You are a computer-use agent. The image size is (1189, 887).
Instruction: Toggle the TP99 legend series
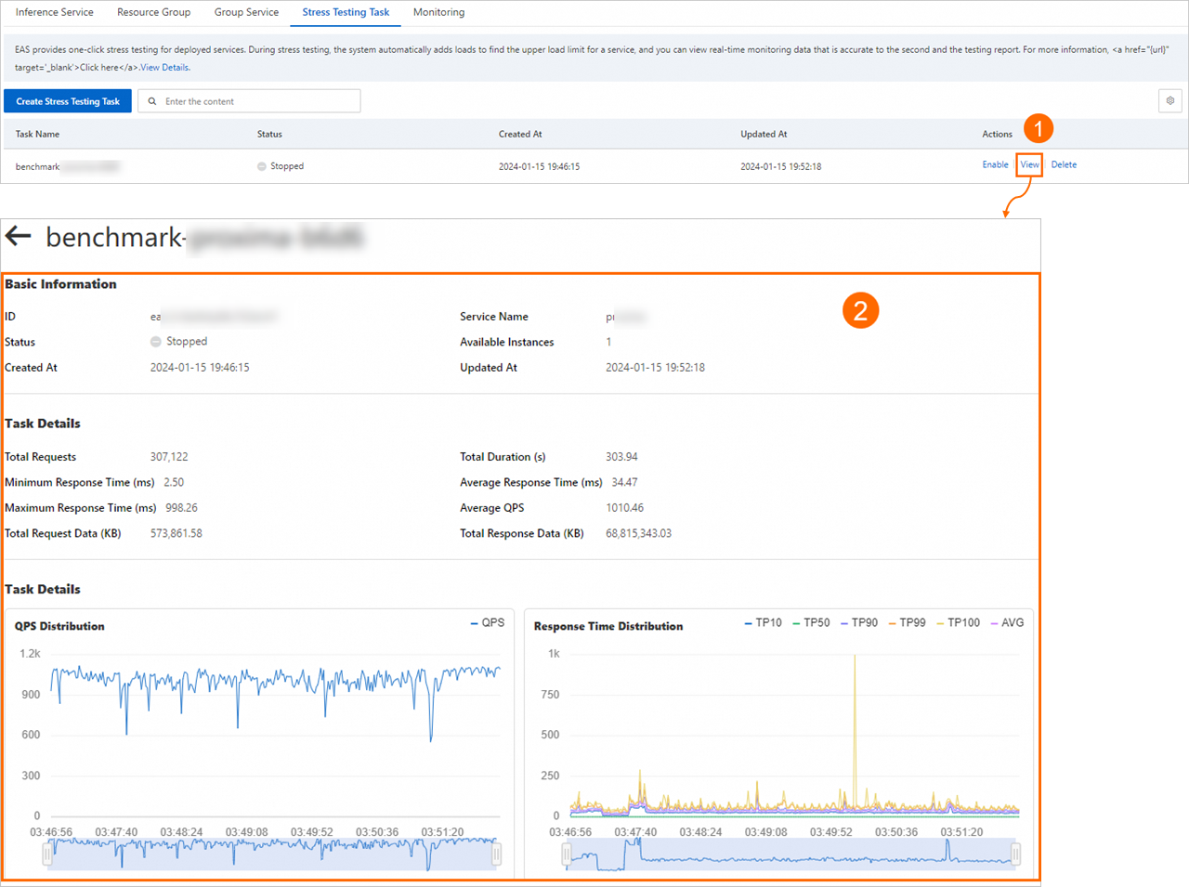(x=908, y=622)
